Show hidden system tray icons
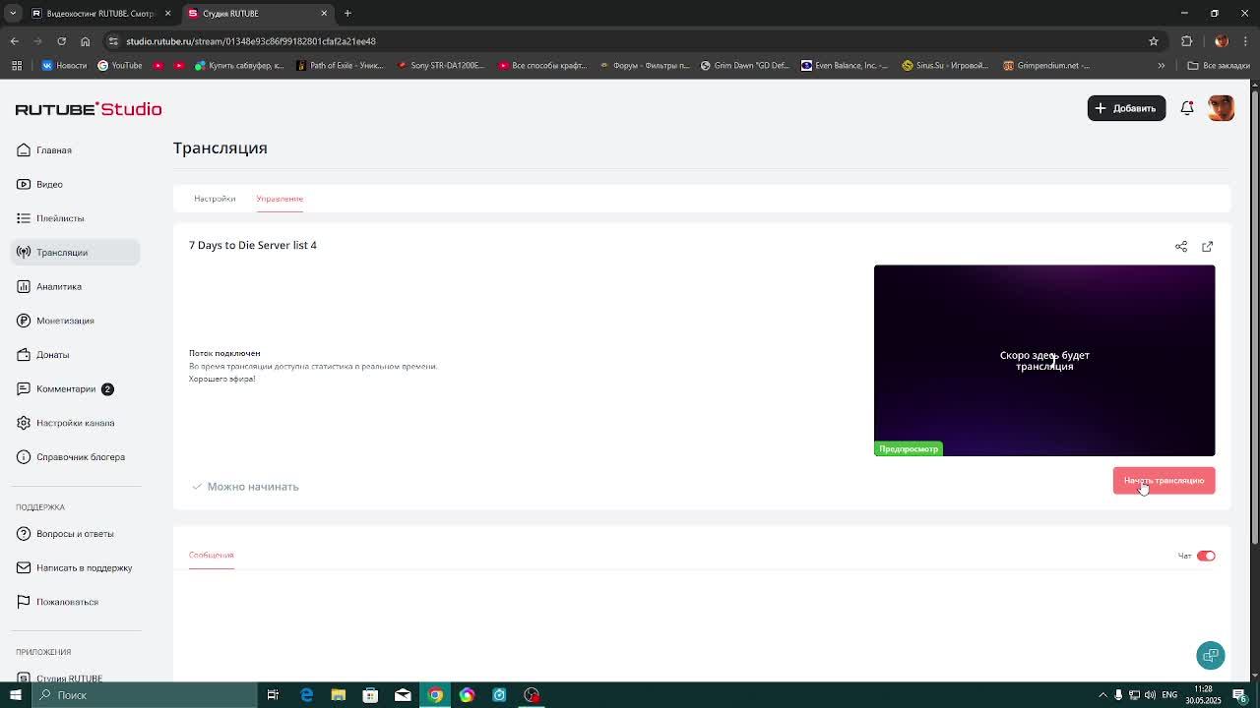 pyautogui.click(x=1102, y=695)
